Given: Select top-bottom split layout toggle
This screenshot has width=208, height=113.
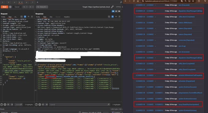Looking at the screenshot, I should [x=116, y=11].
